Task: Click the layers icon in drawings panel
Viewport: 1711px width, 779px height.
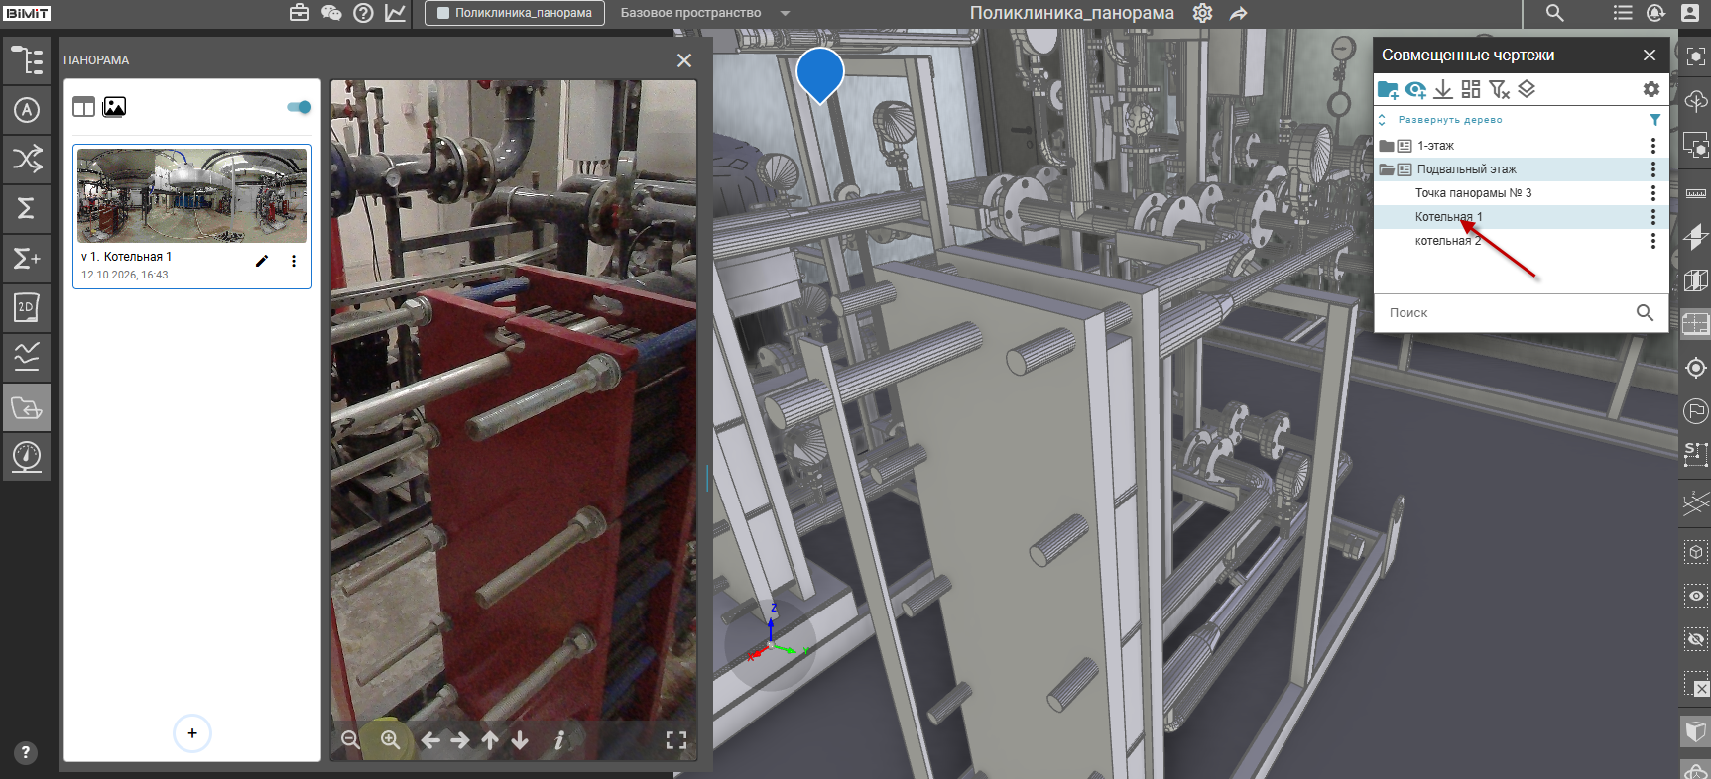Action: (x=1527, y=89)
